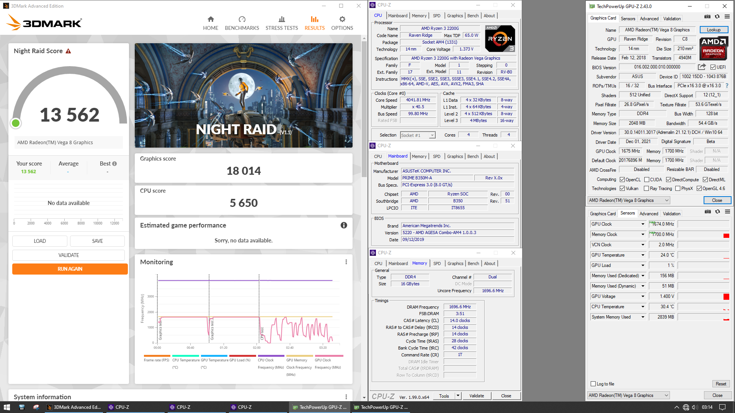
Task: Expand the Memory Clock sensor dropdown
Action: pyautogui.click(x=643, y=234)
